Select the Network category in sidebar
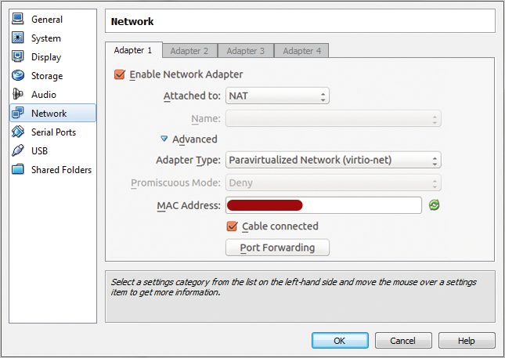 click(52, 113)
